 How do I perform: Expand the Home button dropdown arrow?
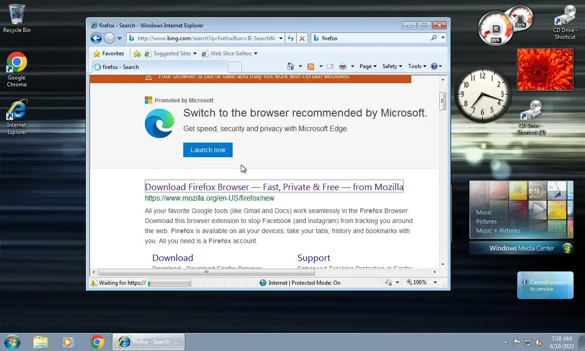[x=300, y=66]
